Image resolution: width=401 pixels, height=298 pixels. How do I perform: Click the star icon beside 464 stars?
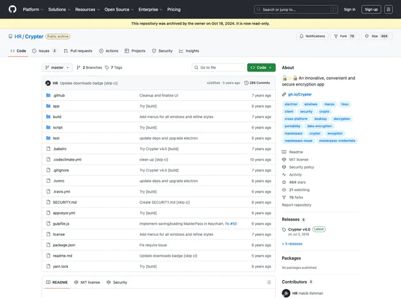click(284, 182)
